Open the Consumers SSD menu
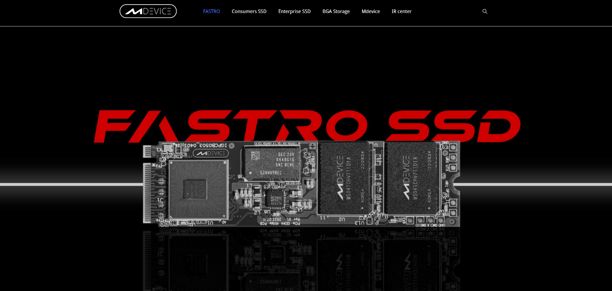612x291 pixels. point(249,11)
